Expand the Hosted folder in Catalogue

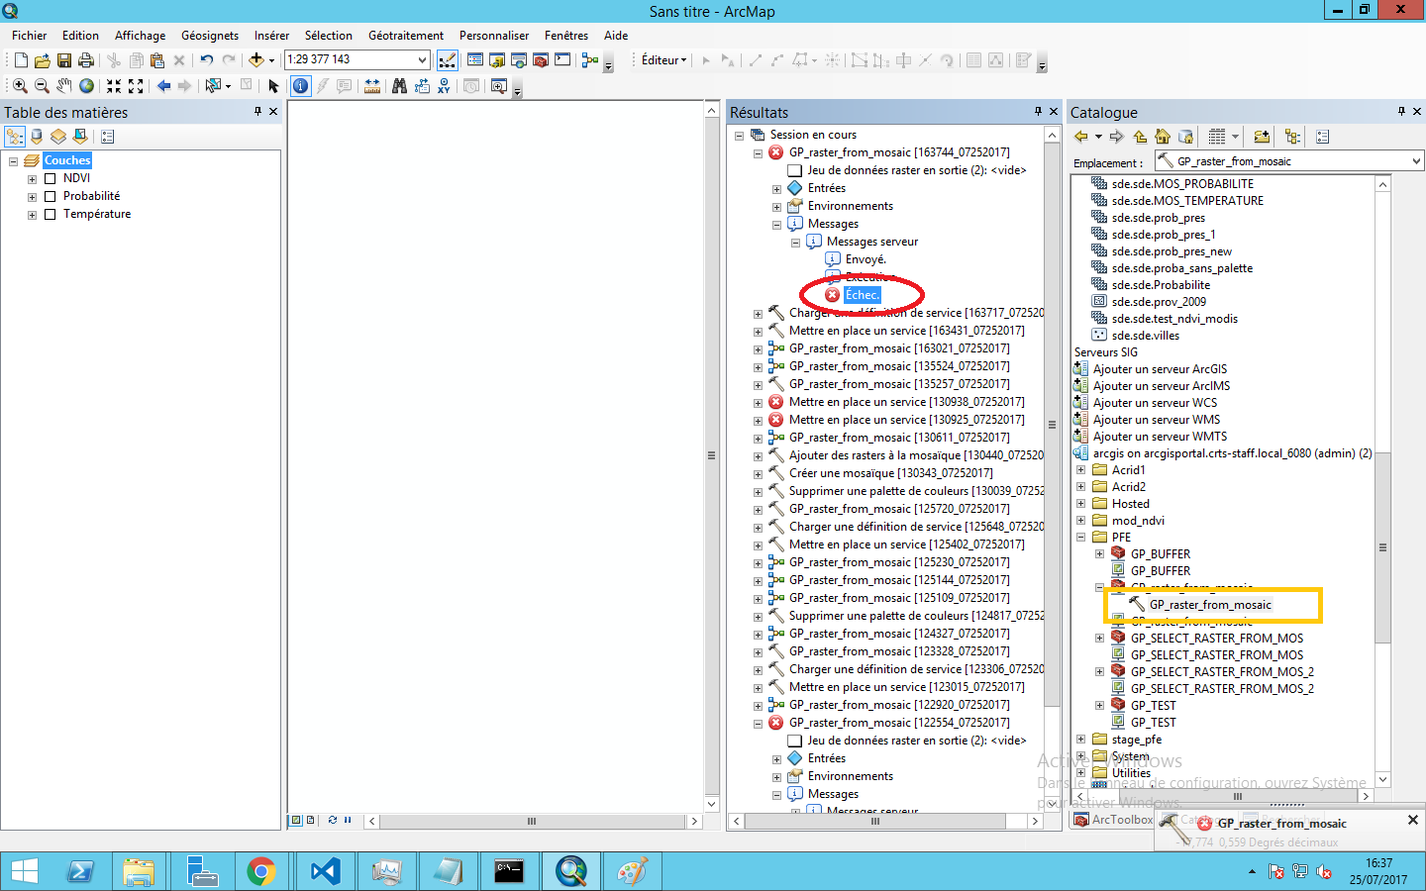1080,504
